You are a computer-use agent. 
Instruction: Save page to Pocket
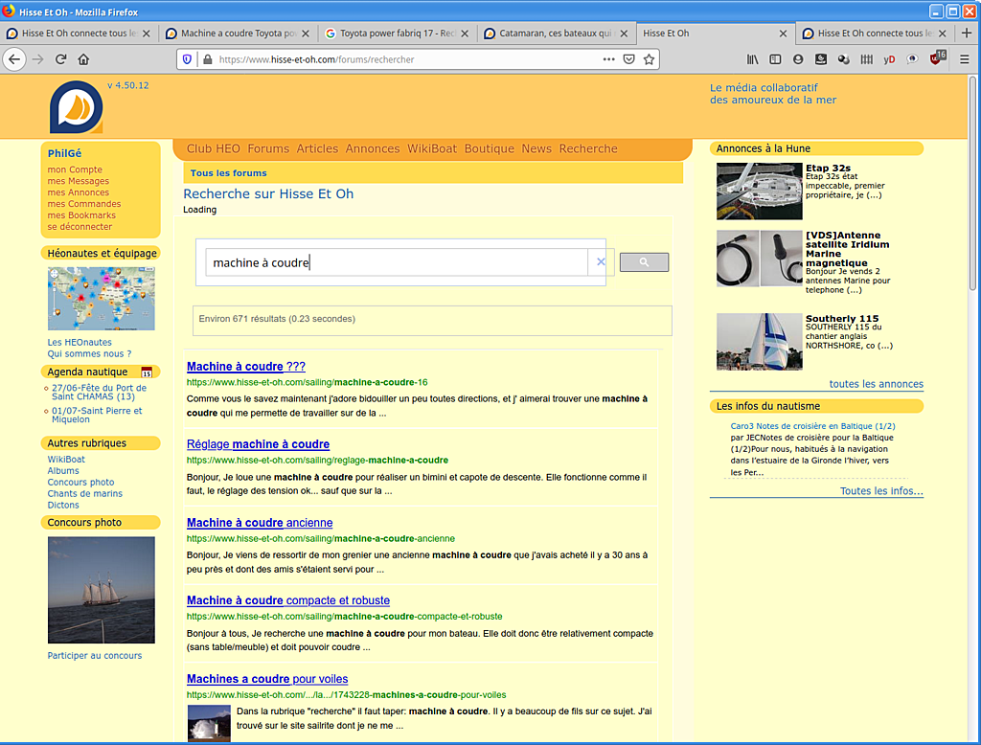coord(628,59)
